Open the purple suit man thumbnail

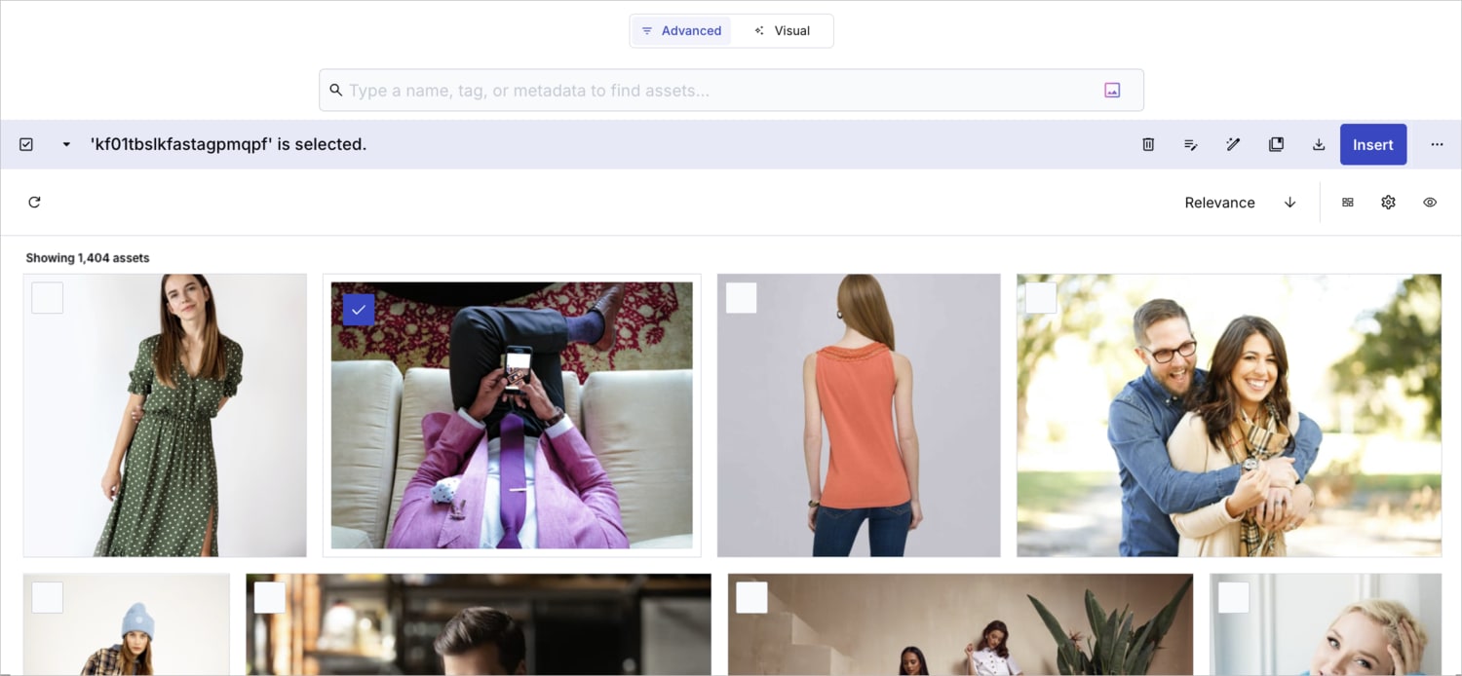pyautogui.click(x=512, y=416)
